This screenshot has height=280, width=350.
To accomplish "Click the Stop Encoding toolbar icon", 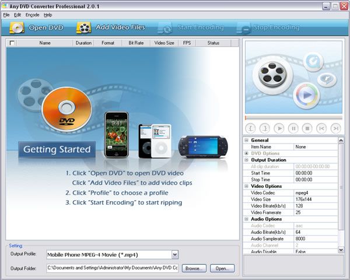I will coord(243,28).
